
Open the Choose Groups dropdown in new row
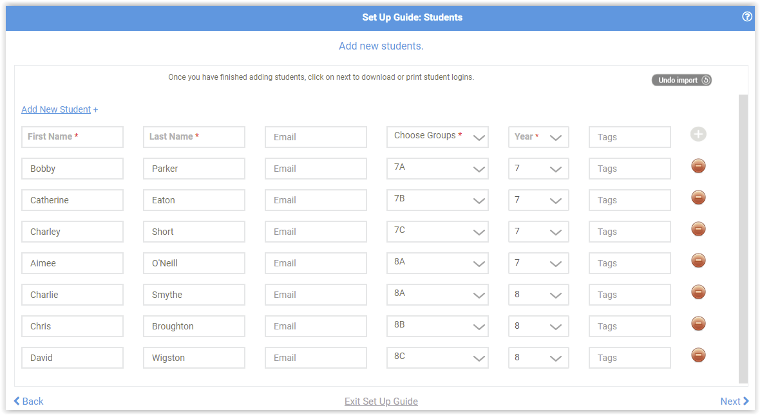pos(437,137)
